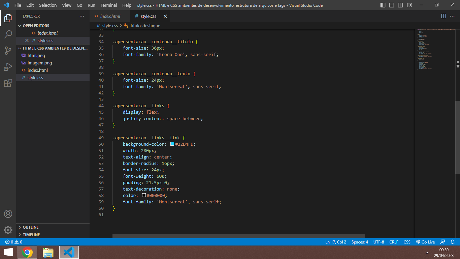Open Source Control view
This screenshot has height=259, width=460.
tap(8, 51)
